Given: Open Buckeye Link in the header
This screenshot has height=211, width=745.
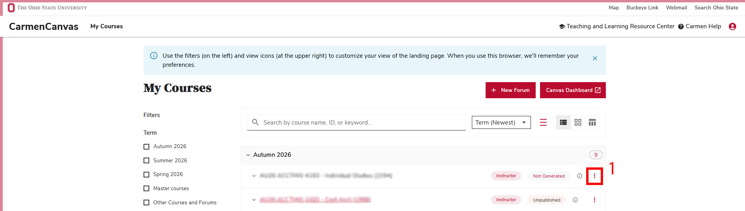Looking at the screenshot, I should (642, 7).
